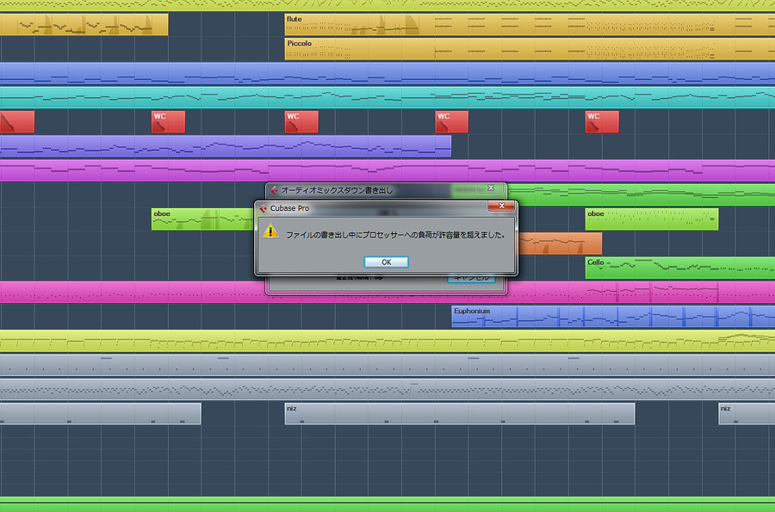
Task: Select the niz clip at the right edge
Action: [747, 414]
